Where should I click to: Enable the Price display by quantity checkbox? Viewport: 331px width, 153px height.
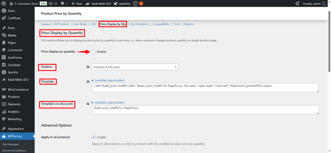click(94, 52)
